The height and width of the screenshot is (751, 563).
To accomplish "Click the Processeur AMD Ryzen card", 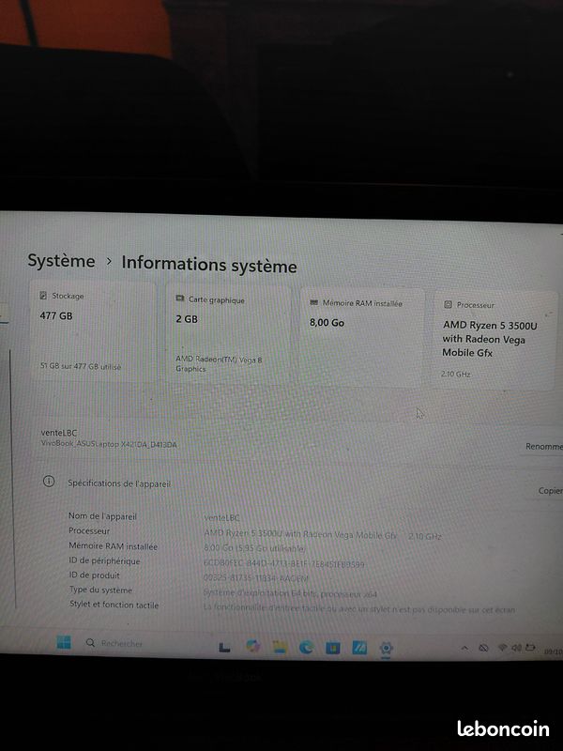I will coord(495,340).
